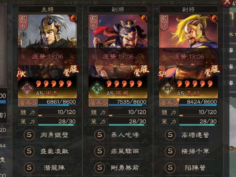Image resolution: width=236 pixels, height=177 pixels.
Task: Close the formation panel with the red X
Action: click(227, 2)
